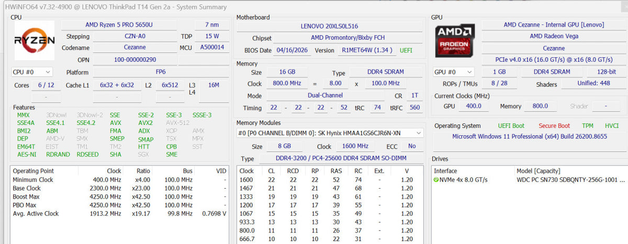This screenshot has width=628, height=244.
Task: Click the AMD Cezanne - Internal GPU [Lenovo] field
Action: click(x=553, y=25)
